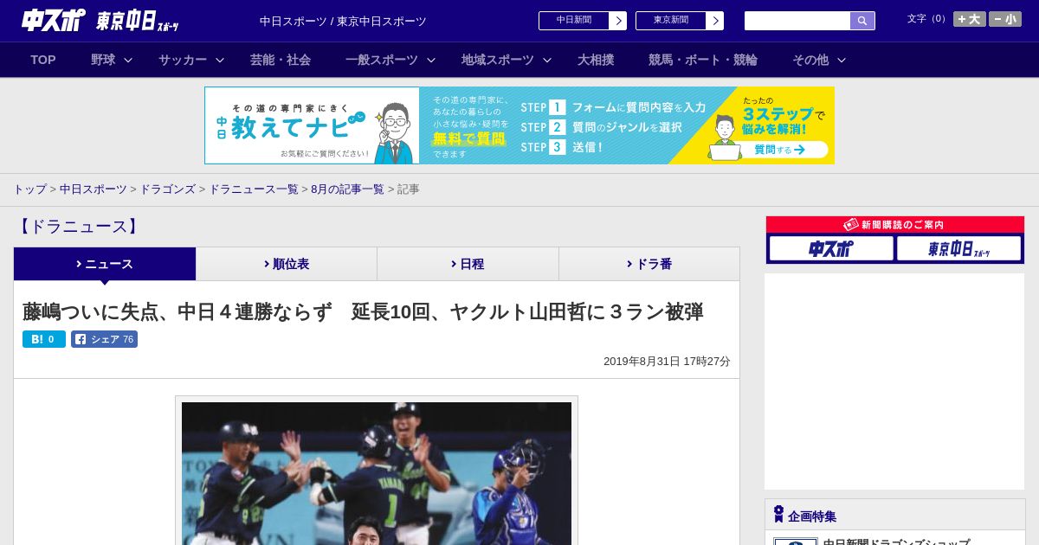The width and height of the screenshot is (1039, 545).
Task: Share article on Facebook シェア button
Action: coord(104,339)
